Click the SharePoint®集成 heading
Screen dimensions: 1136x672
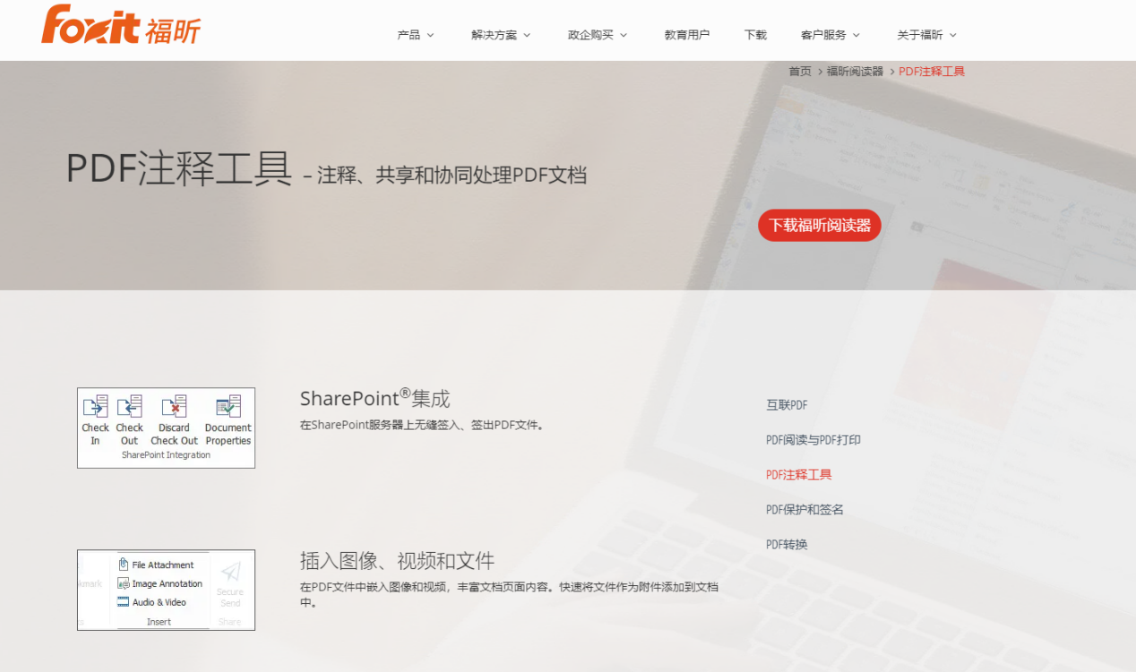tap(374, 398)
